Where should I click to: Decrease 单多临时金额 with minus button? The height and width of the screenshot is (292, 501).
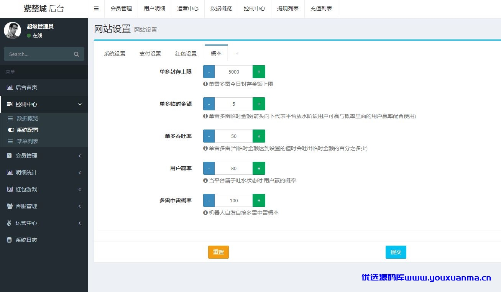tap(209, 104)
